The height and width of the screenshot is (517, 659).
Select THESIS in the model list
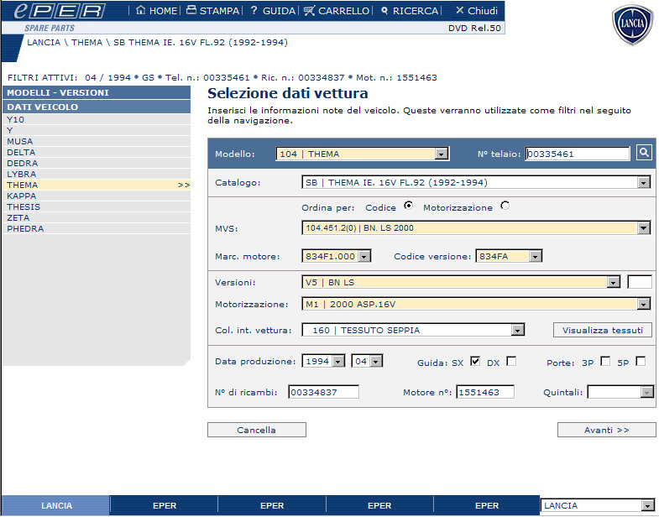(x=97, y=206)
